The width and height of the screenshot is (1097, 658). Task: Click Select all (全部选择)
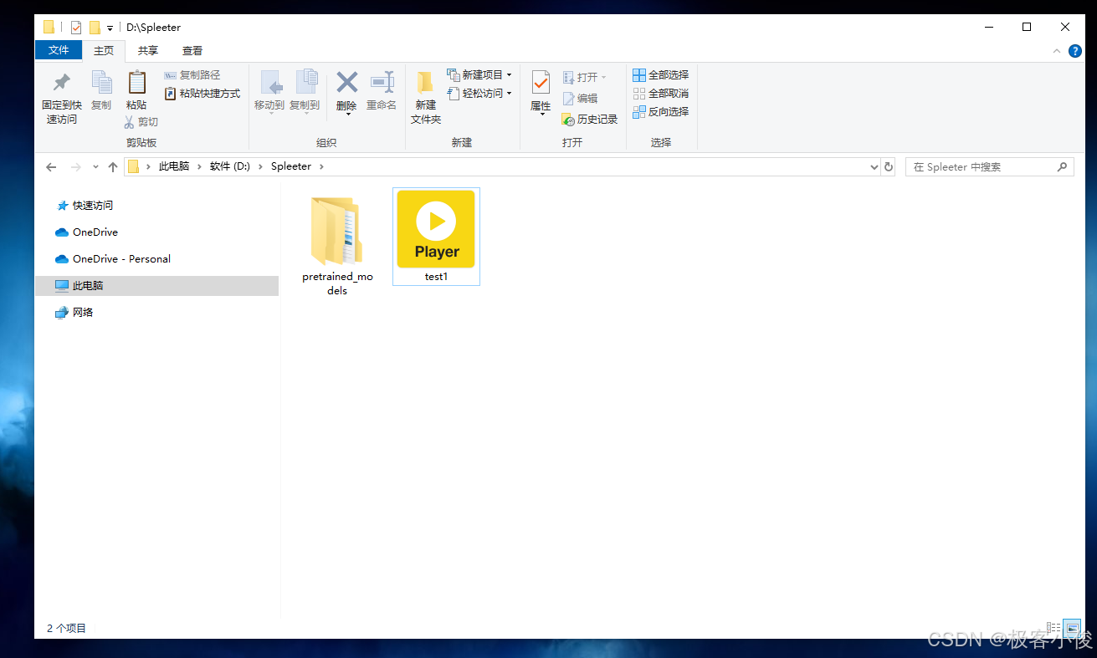pos(661,75)
